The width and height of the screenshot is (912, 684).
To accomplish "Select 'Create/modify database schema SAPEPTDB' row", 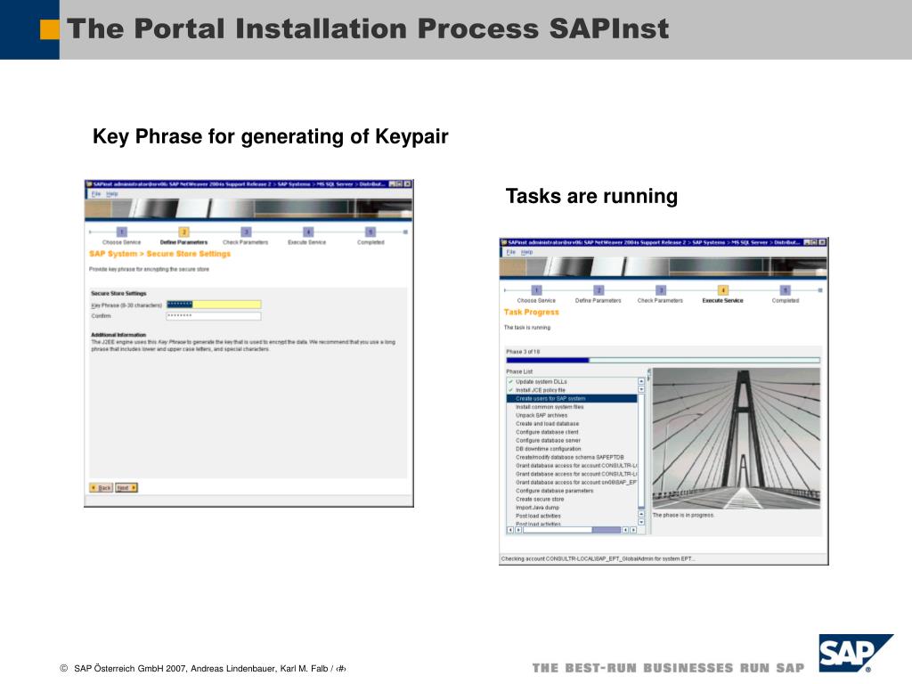I will 572,457.
